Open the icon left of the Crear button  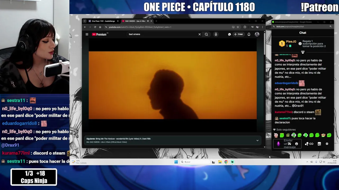coord(229,34)
